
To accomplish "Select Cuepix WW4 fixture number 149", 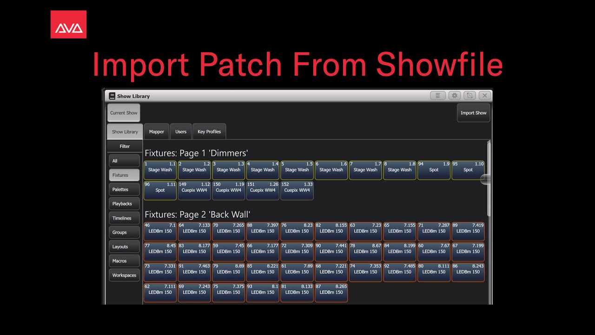I will coord(194,191).
